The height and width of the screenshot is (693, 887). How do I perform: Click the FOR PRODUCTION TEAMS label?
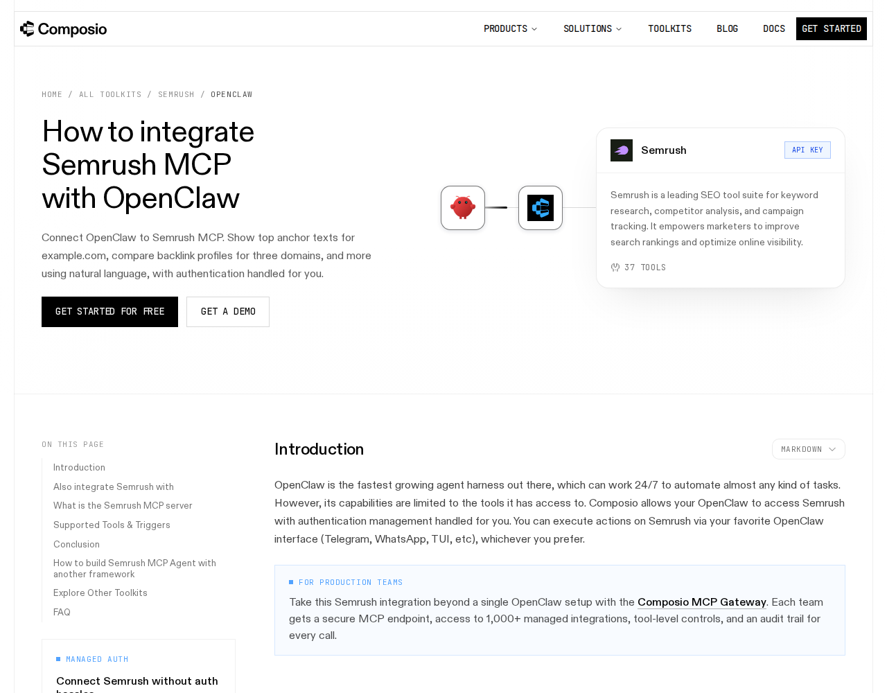(350, 583)
